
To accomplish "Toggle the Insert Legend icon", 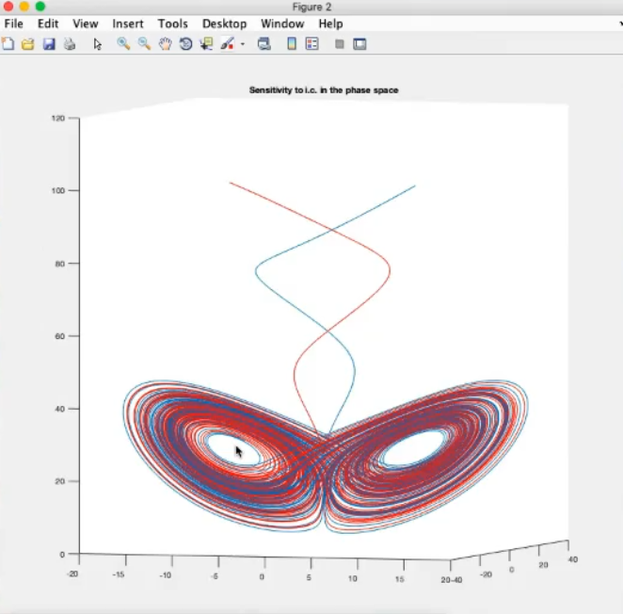I will point(312,43).
